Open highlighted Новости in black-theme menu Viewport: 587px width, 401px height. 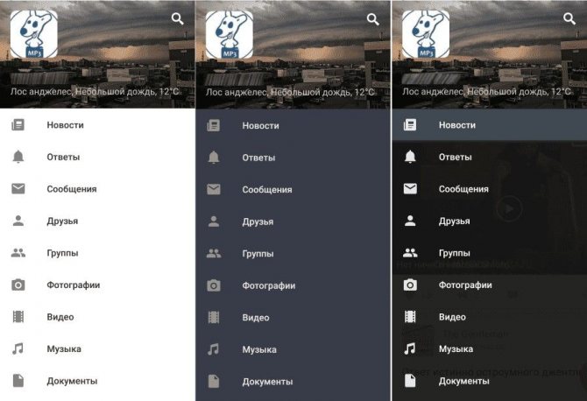pos(490,125)
